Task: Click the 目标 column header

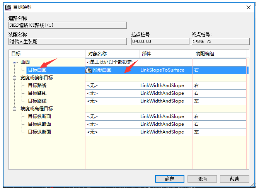Action: (x=47, y=54)
